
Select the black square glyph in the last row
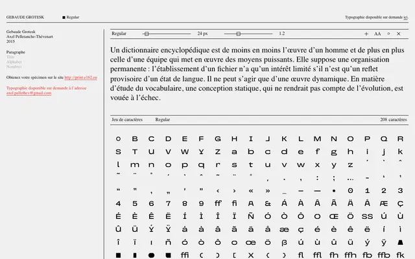click(x=118, y=255)
